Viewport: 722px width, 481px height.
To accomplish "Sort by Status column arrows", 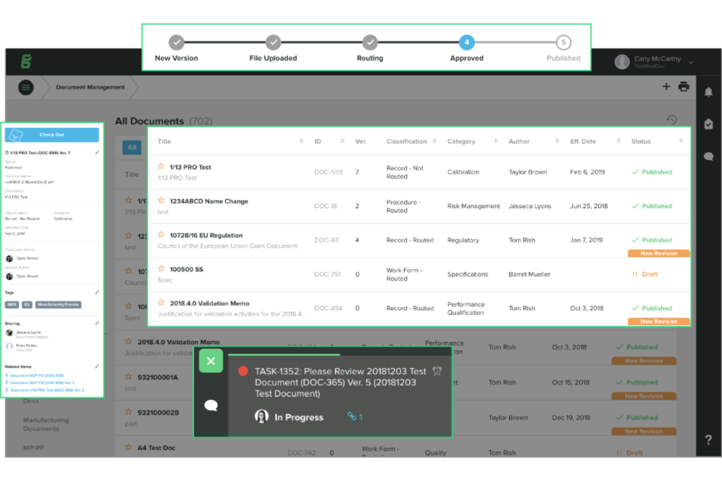I will tap(681, 141).
